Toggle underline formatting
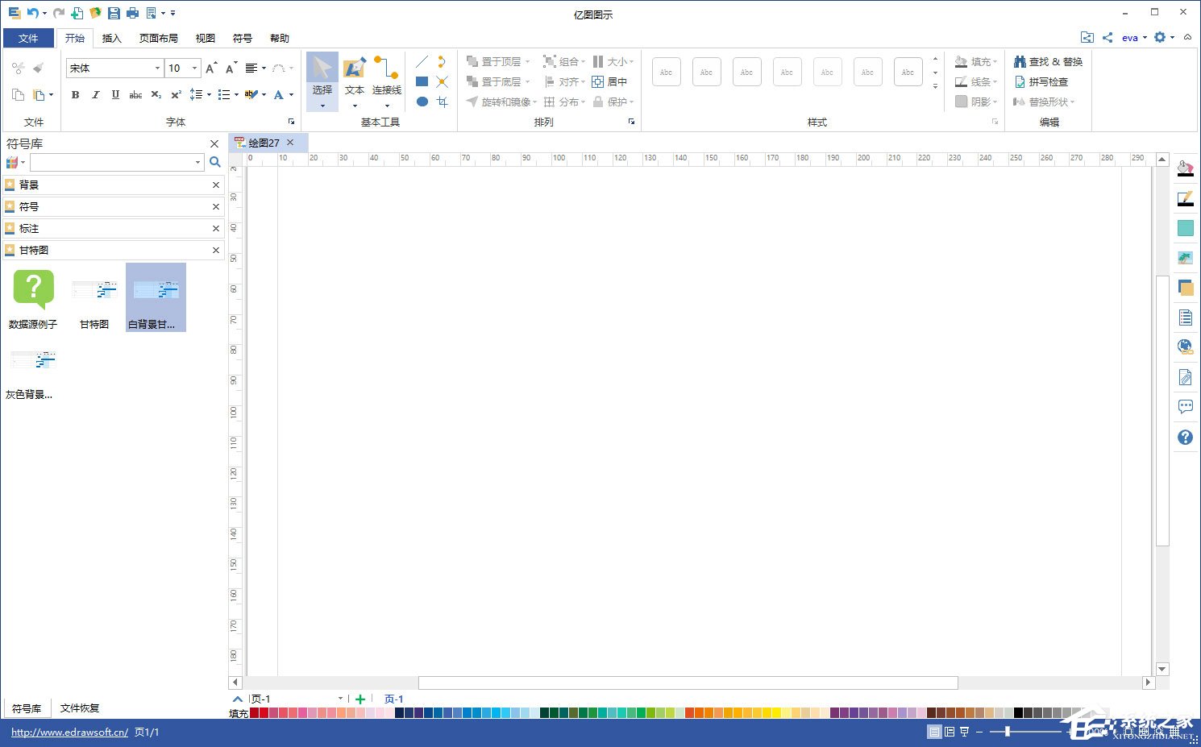 [x=115, y=95]
